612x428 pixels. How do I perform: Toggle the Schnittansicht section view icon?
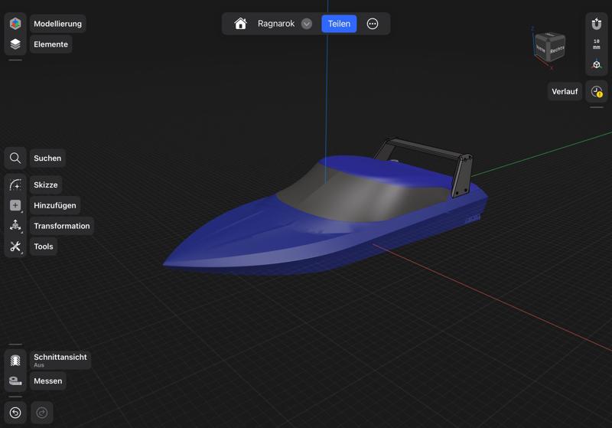15,360
